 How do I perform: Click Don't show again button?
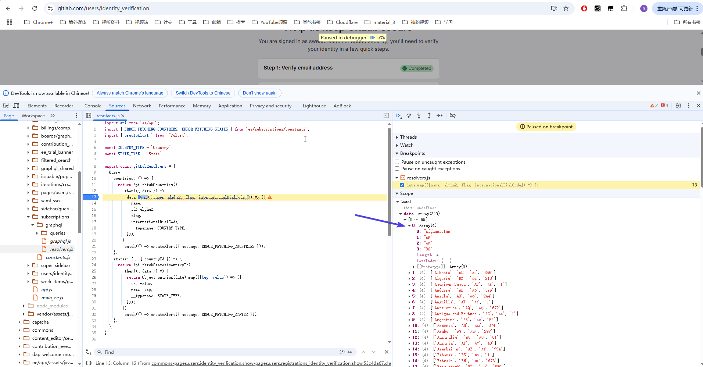(260, 93)
